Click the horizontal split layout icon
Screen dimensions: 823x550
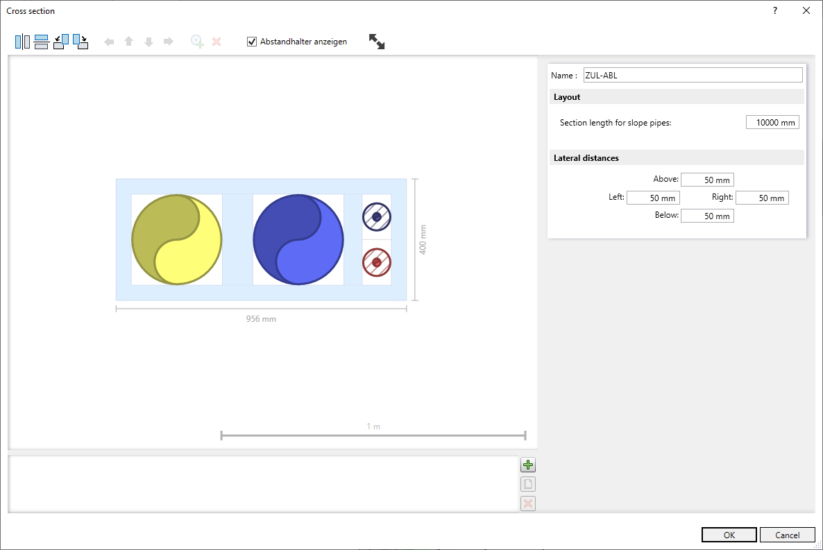pos(42,42)
